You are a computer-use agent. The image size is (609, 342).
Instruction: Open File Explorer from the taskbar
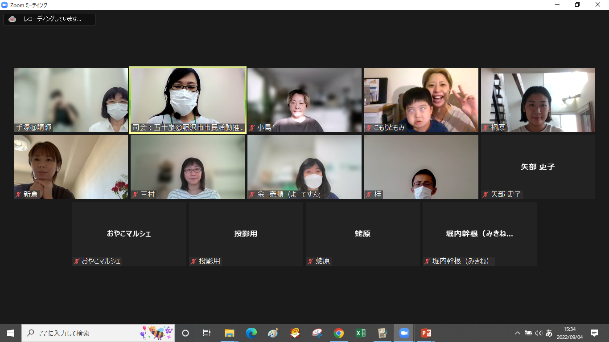(x=230, y=333)
